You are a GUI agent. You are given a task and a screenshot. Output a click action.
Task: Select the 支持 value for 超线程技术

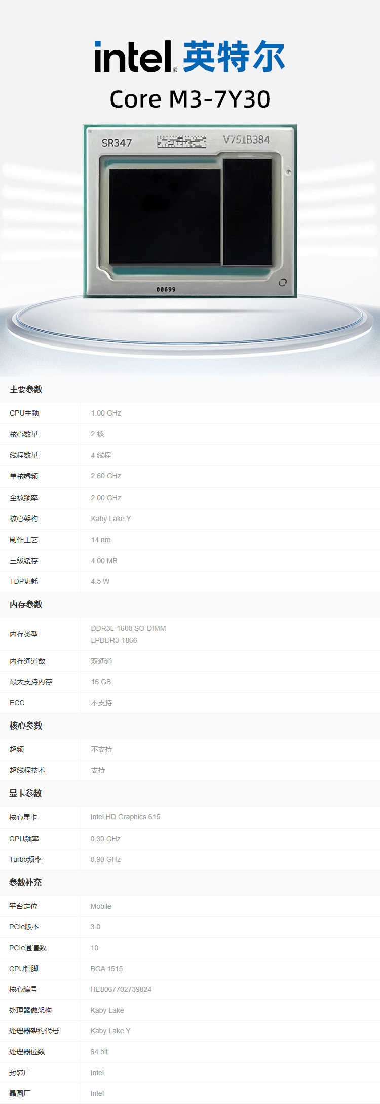point(98,770)
